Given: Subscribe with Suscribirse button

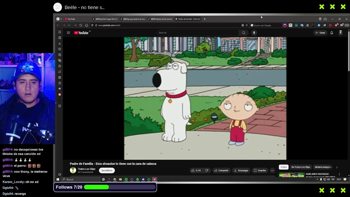Looking at the screenshot, I should (107, 170).
